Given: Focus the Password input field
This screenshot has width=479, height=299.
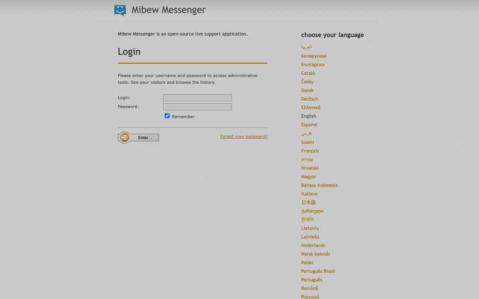Looking at the screenshot, I should (197, 107).
